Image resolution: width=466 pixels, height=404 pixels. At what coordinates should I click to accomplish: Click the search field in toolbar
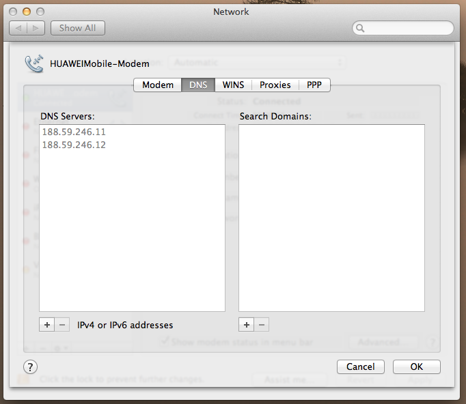[x=403, y=28]
